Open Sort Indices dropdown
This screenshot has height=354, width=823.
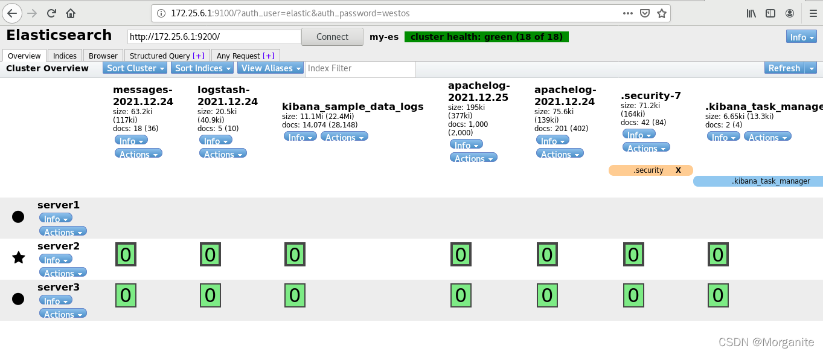203,68
